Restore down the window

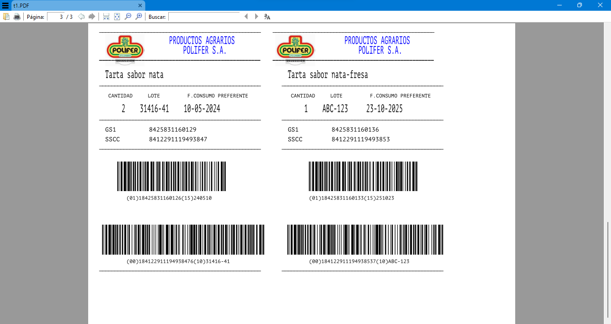coord(579,5)
